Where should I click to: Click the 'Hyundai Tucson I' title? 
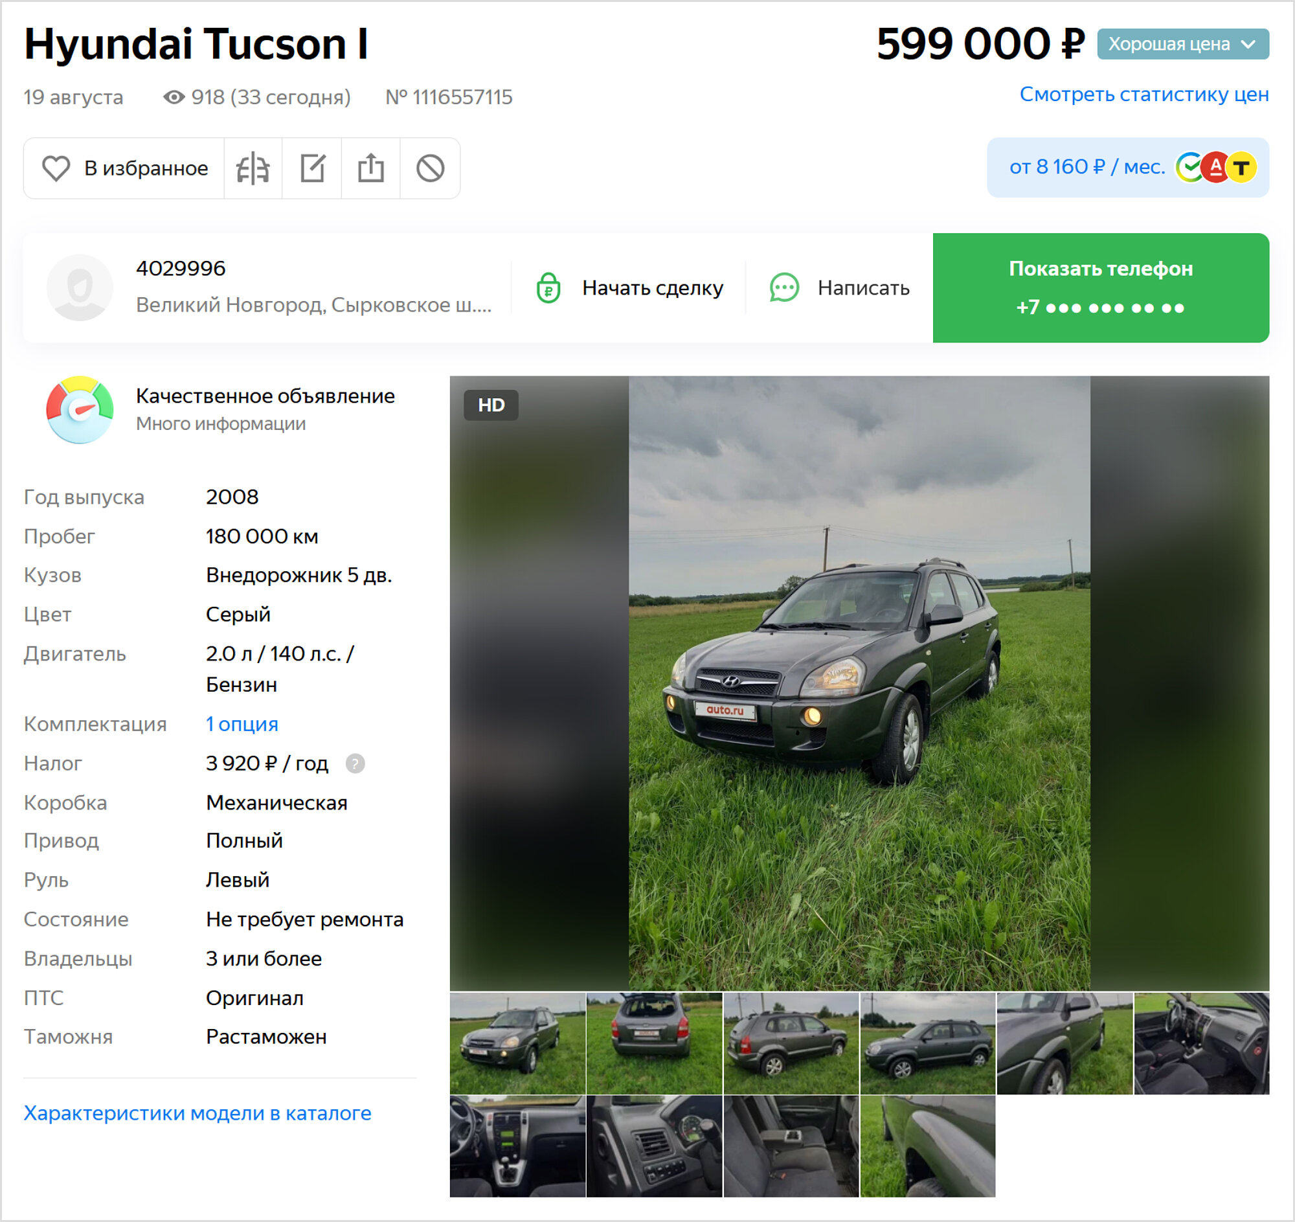[196, 44]
